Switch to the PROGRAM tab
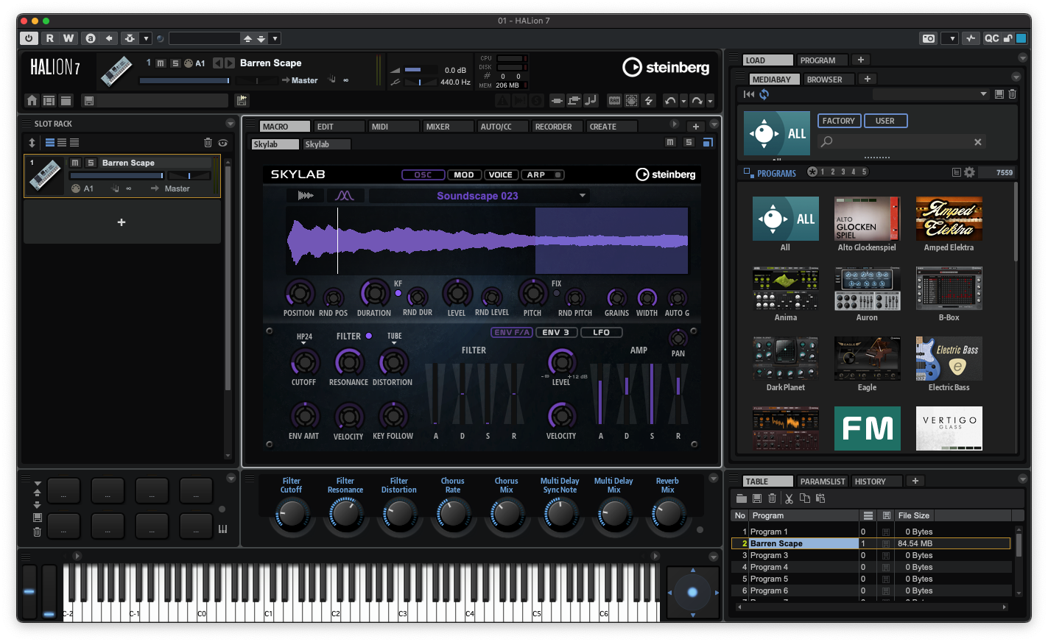1048x642 pixels. click(x=821, y=60)
